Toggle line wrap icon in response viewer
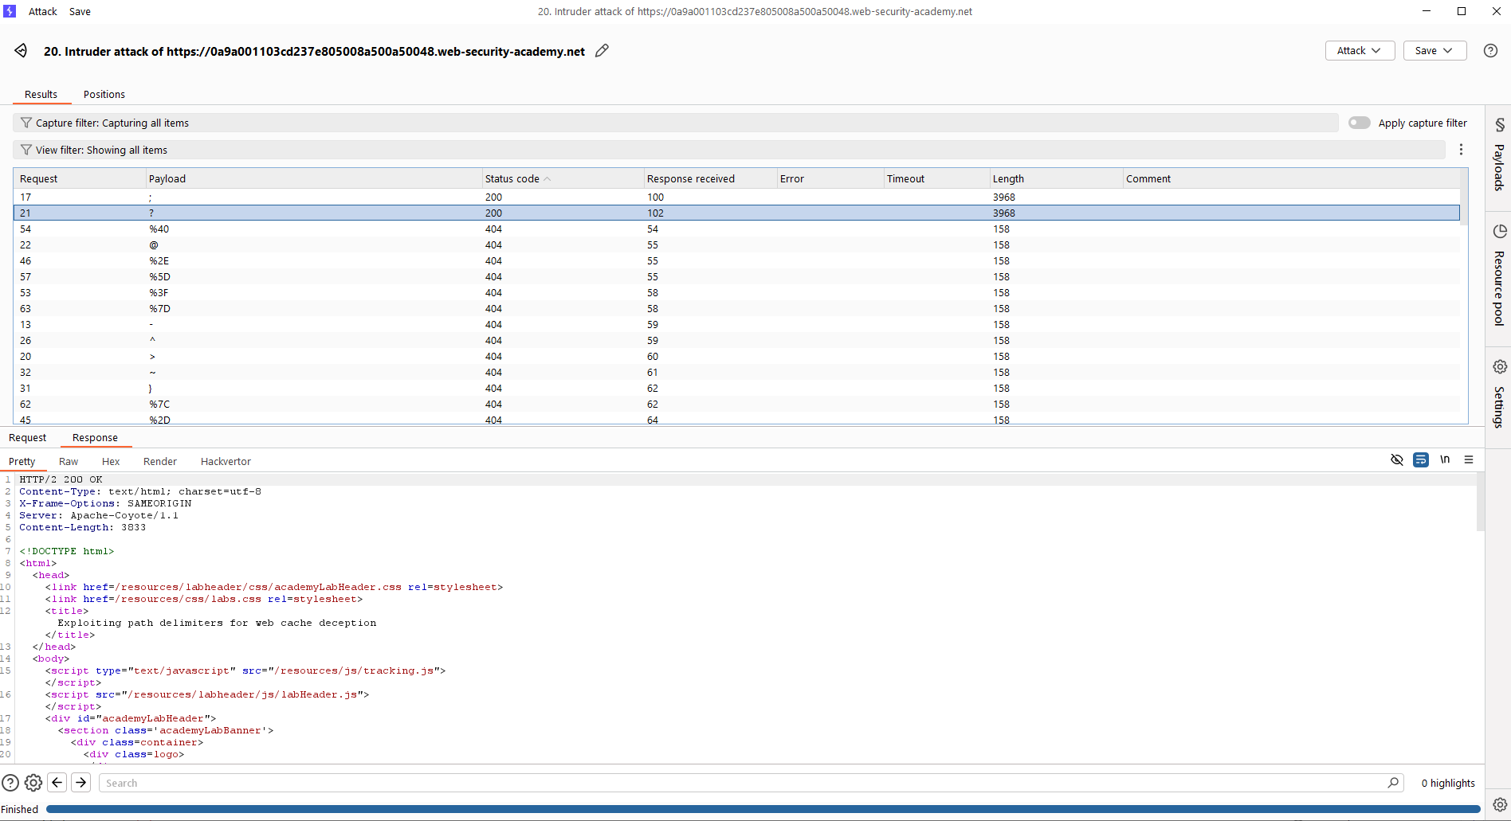The width and height of the screenshot is (1511, 821). (1421, 460)
